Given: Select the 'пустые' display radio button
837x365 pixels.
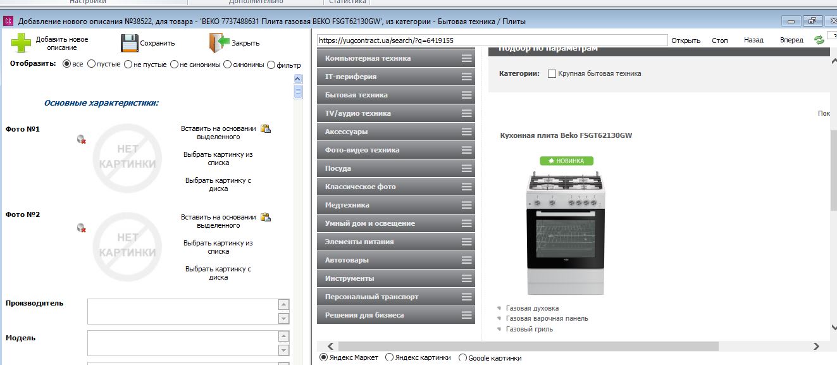Looking at the screenshot, I should (x=92, y=64).
